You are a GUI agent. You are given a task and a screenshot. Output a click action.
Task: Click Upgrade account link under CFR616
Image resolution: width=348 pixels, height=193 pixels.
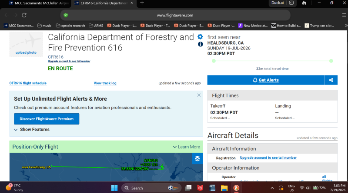click(69, 61)
